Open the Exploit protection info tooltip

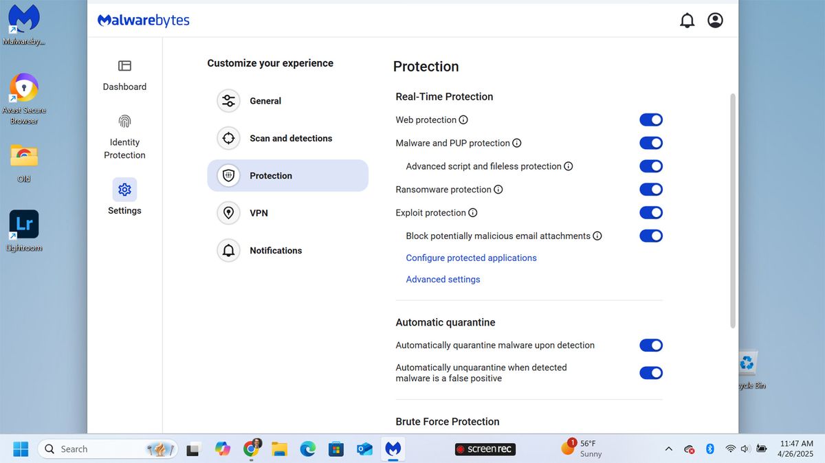(473, 212)
